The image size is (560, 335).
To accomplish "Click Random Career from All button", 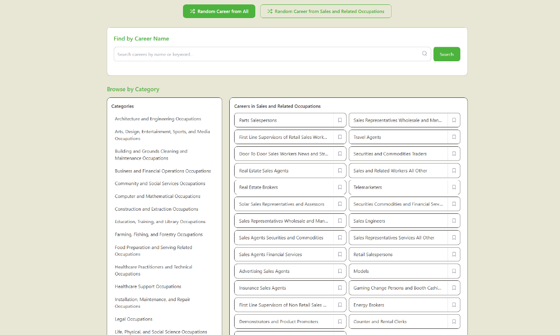I will [x=219, y=11].
